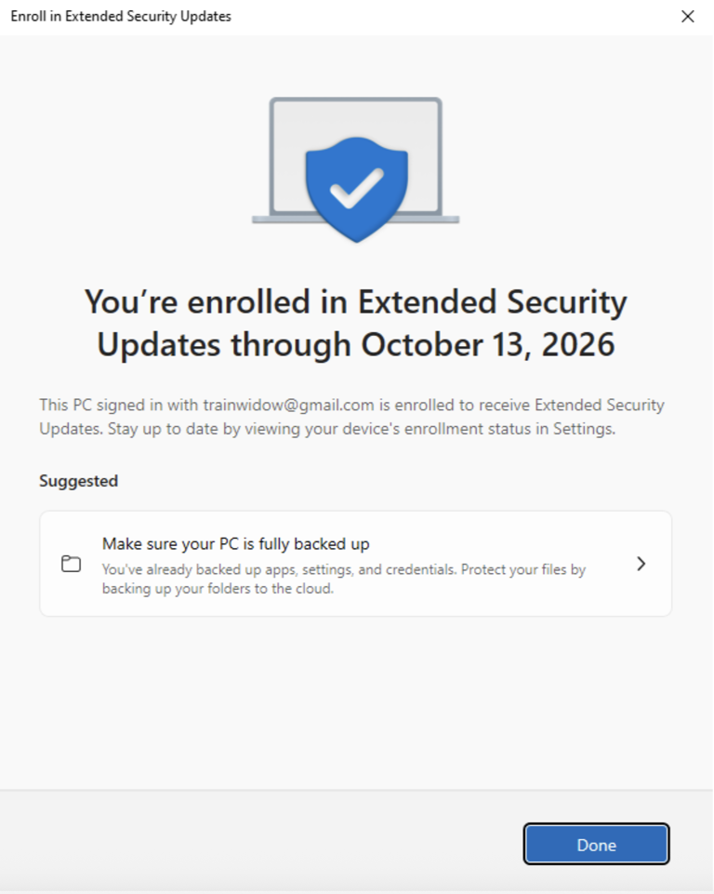Image resolution: width=714 pixels, height=894 pixels.
Task: Dismiss the dialog with the X button
Action: (x=687, y=16)
